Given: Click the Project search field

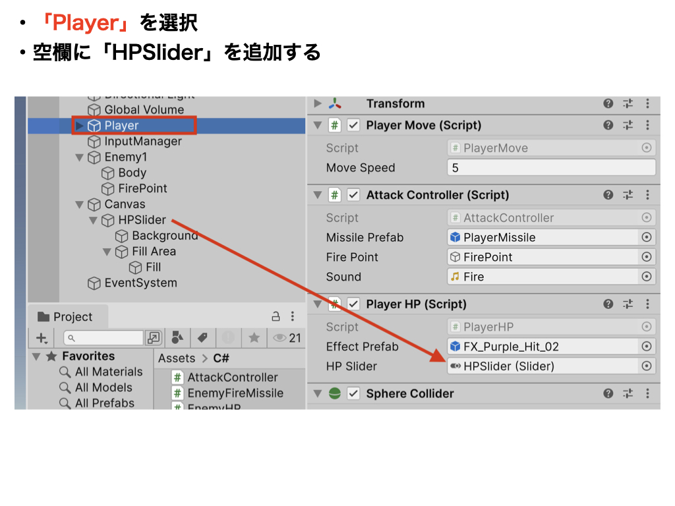Looking at the screenshot, I should [103, 338].
